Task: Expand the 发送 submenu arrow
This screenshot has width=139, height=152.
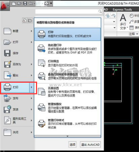Action: (x=31, y=109)
